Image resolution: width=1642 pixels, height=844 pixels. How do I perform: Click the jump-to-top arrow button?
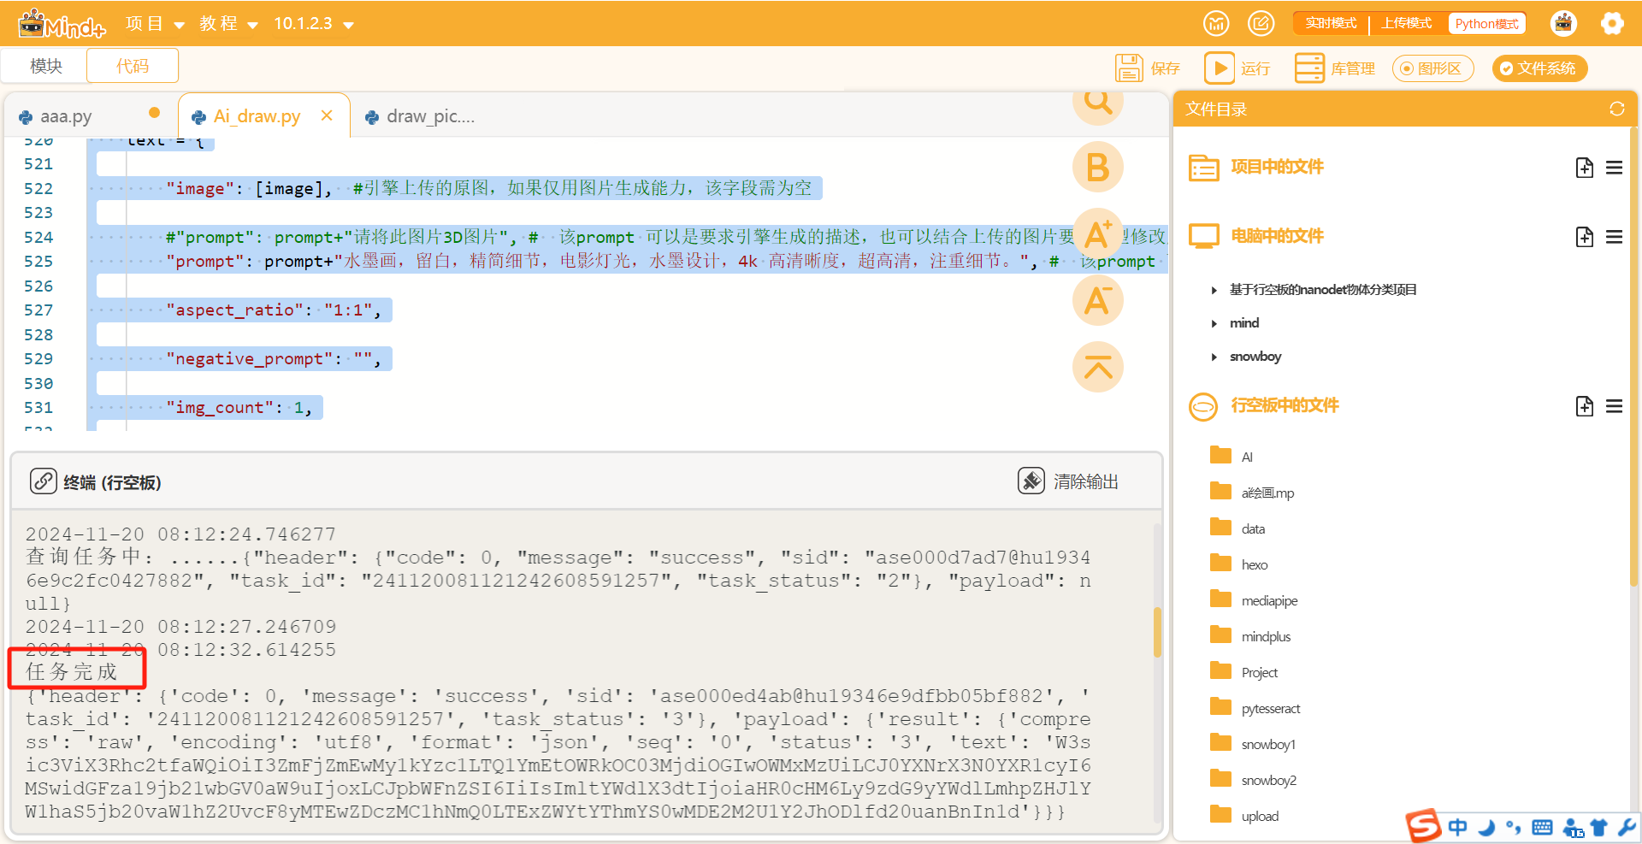[1098, 367]
